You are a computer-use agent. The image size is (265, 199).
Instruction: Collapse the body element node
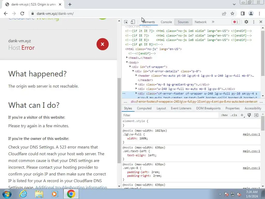pos(127,62)
